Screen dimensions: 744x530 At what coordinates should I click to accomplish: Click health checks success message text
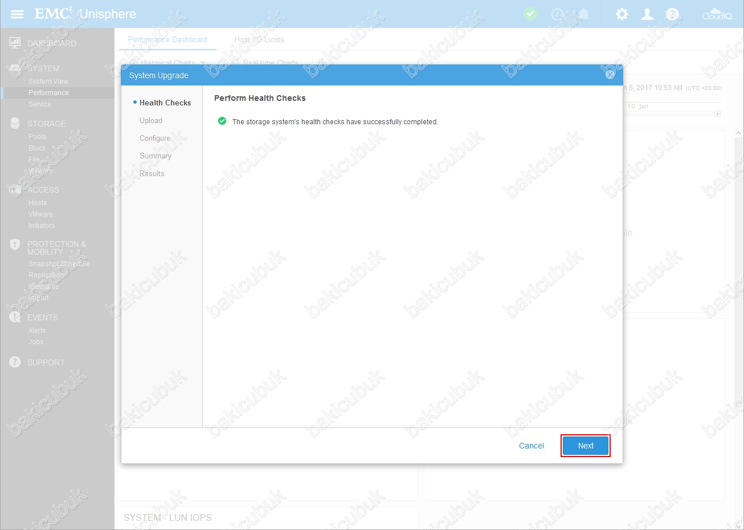point(335,122)
